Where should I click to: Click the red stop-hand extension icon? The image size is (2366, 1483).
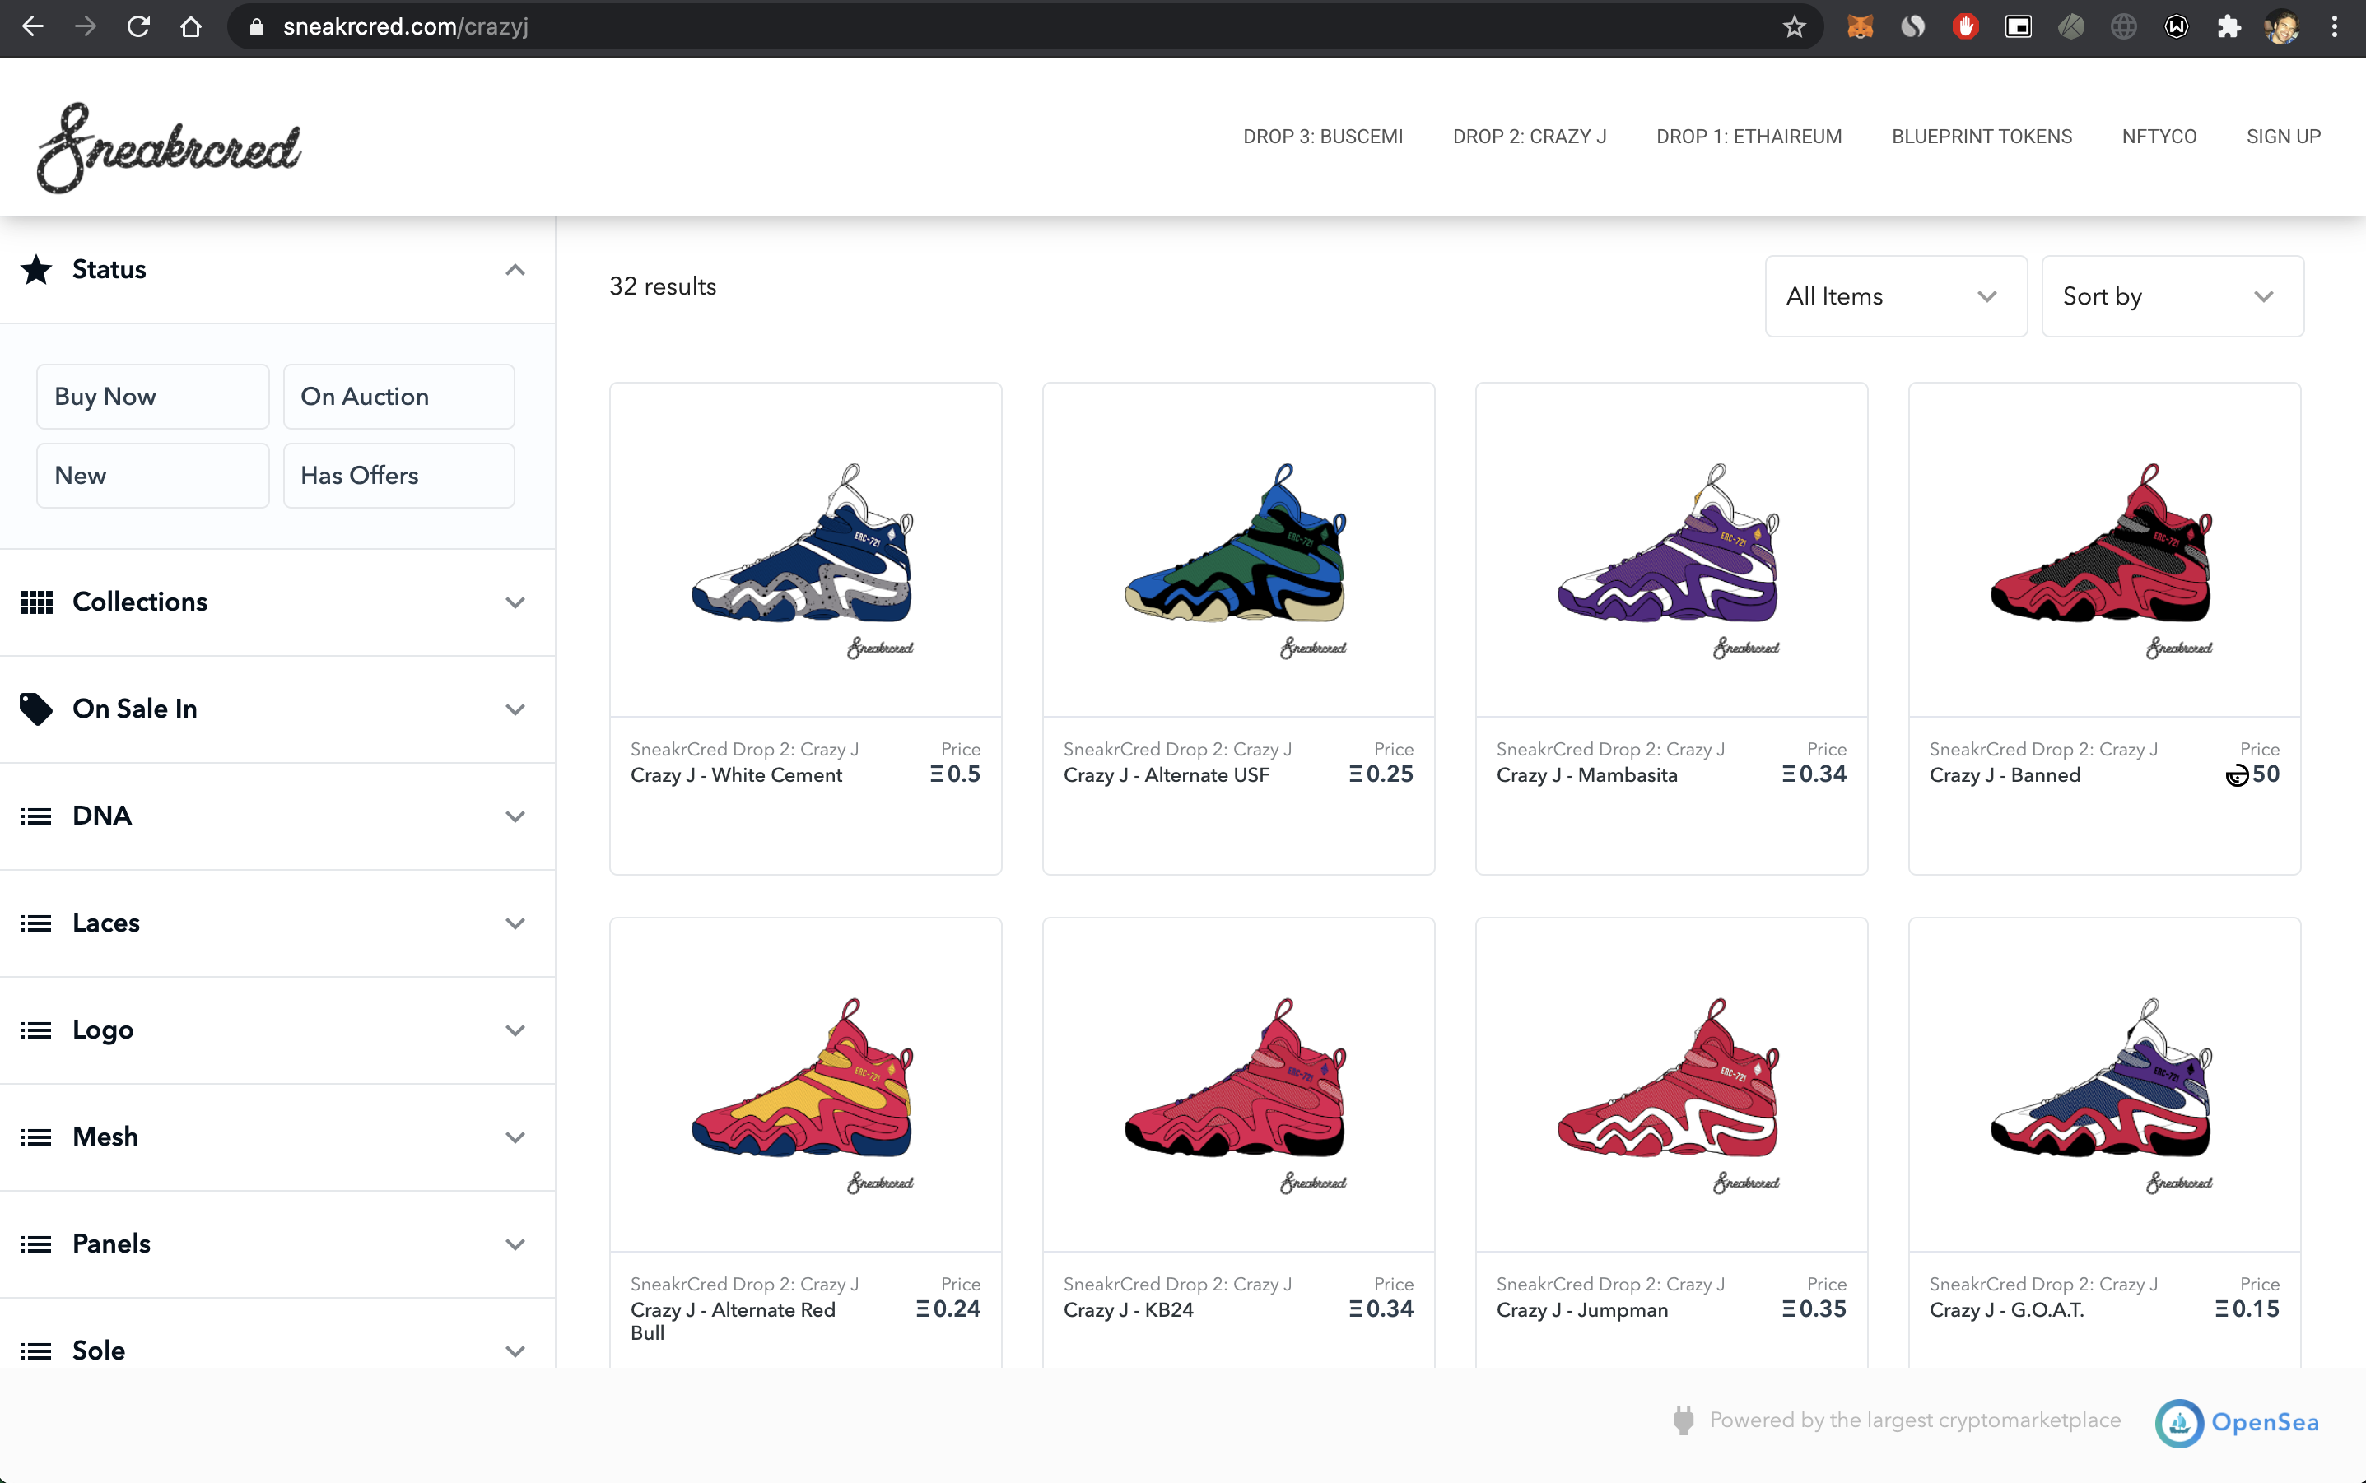tap(1965, 26)
